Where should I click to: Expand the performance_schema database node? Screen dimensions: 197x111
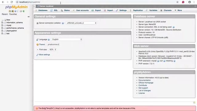coord(2,28)
